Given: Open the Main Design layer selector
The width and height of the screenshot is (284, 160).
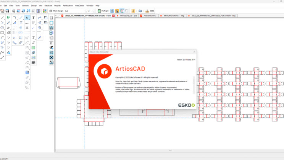Looking at the screenshot, I should point(56,11).
